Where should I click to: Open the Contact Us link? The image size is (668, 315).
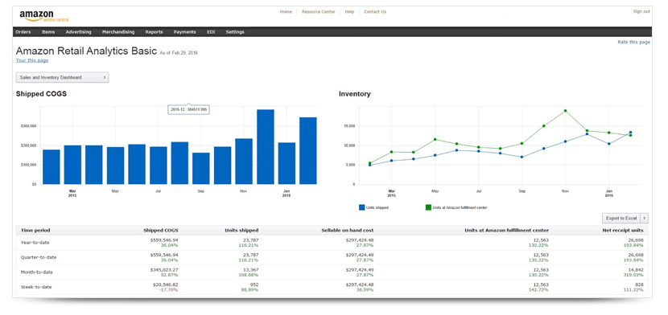pos(375,11)
